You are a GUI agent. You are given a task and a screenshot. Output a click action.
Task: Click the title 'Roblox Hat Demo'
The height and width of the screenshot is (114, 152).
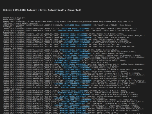coord(103,50)
